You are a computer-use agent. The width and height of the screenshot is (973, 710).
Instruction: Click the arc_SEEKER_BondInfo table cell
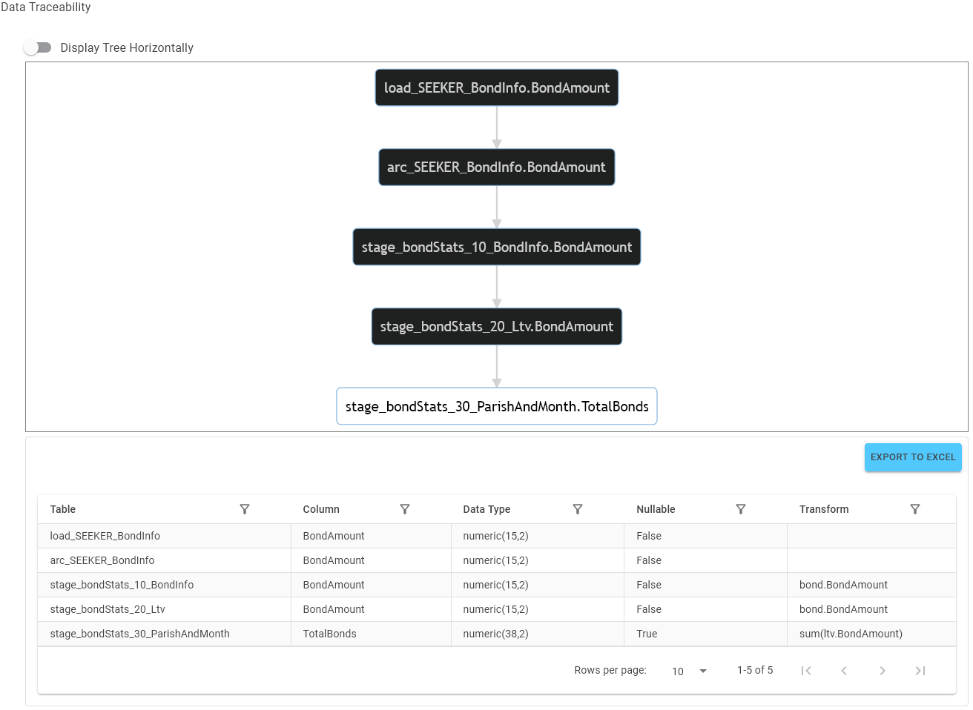[165, 560]
